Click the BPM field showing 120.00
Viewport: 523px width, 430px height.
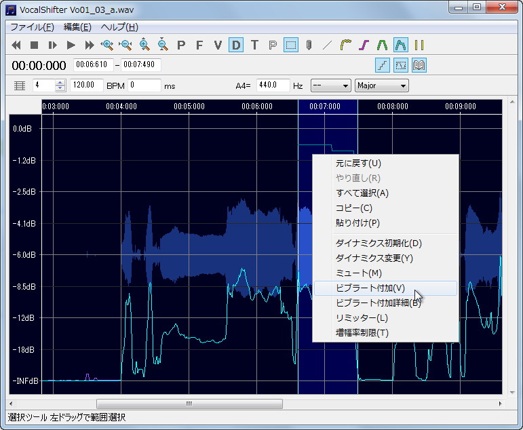87,85
